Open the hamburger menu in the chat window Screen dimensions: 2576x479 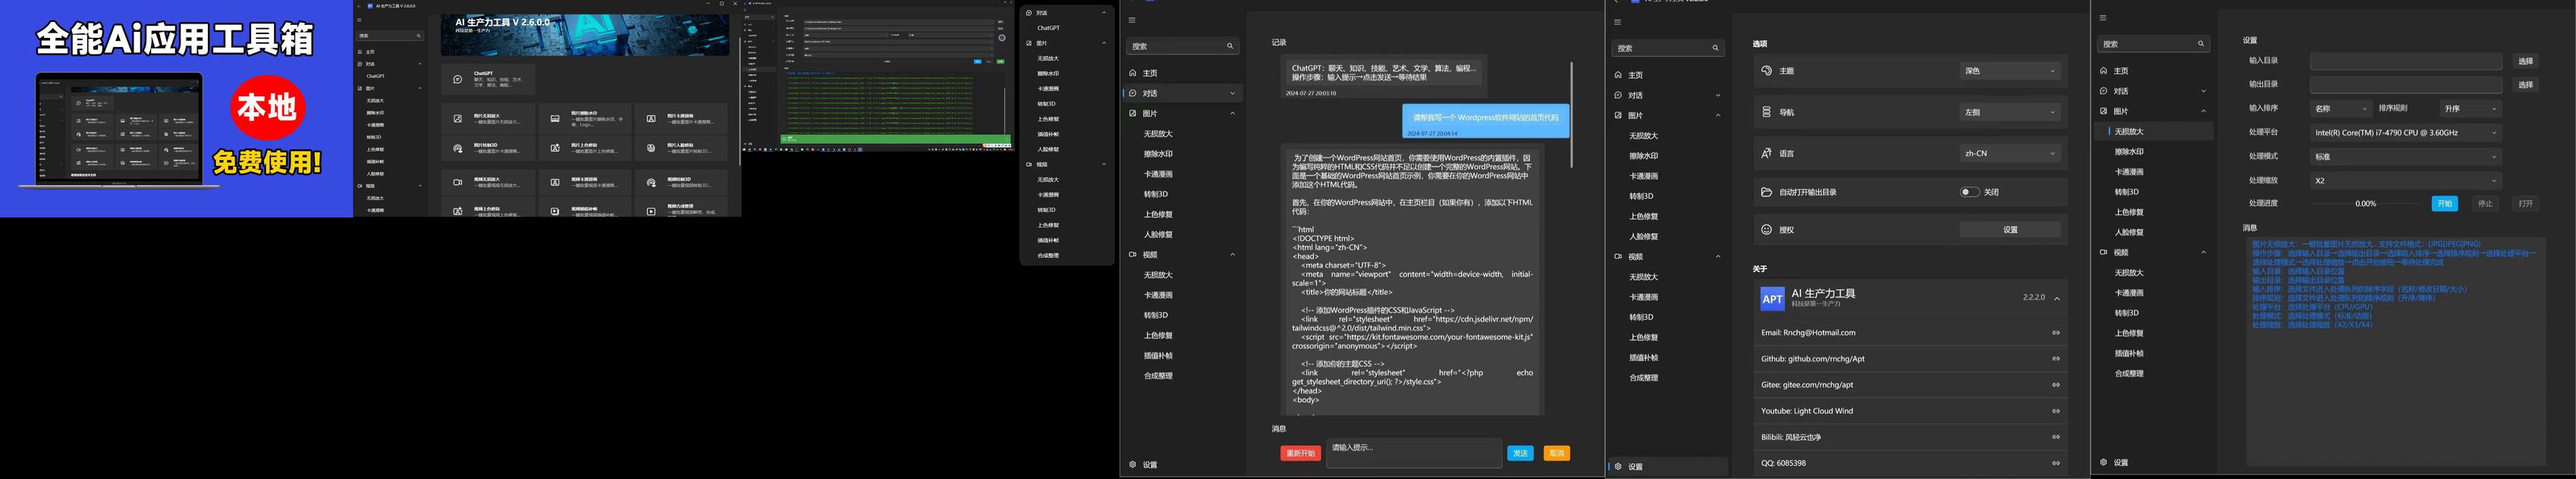1132,20
